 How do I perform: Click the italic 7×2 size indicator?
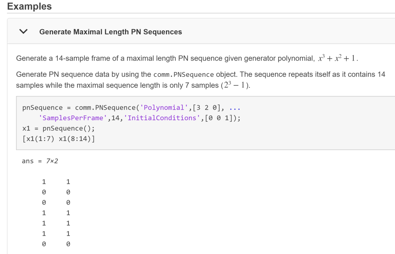[52, 161]
